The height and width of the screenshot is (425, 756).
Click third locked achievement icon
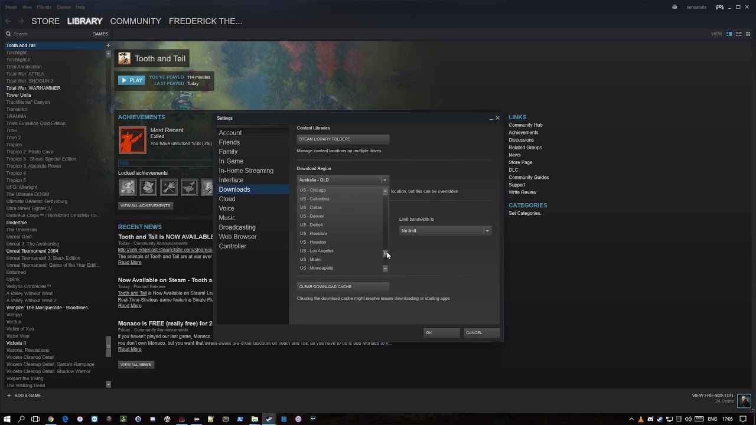click(168, 187)
